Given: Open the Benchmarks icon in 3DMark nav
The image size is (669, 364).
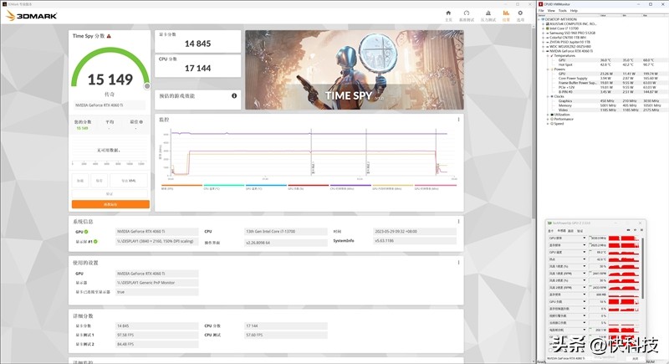Looking at the screenshot, I should [x=467, y=13].
